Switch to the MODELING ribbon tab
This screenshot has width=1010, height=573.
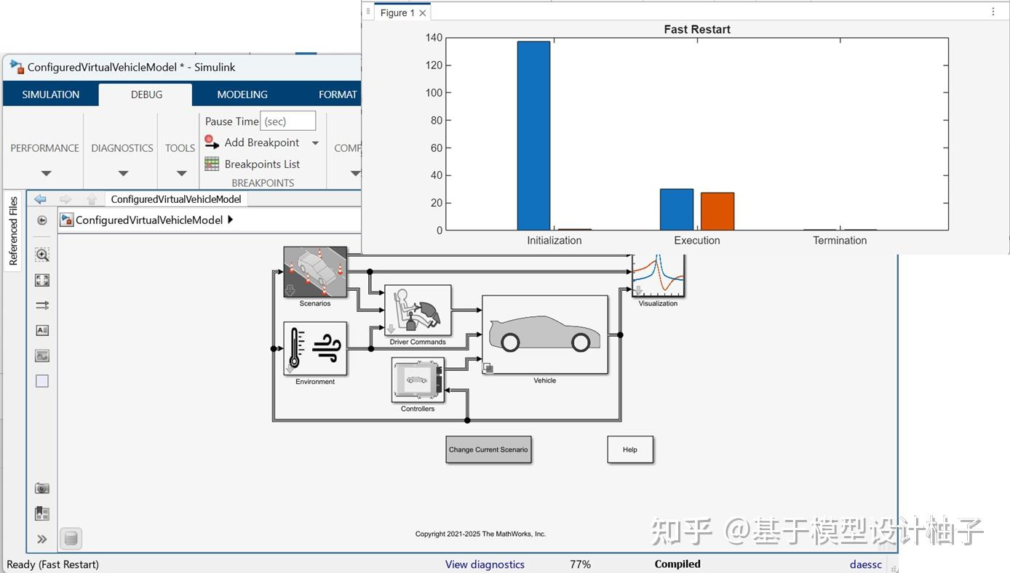(x=242, y=94)
